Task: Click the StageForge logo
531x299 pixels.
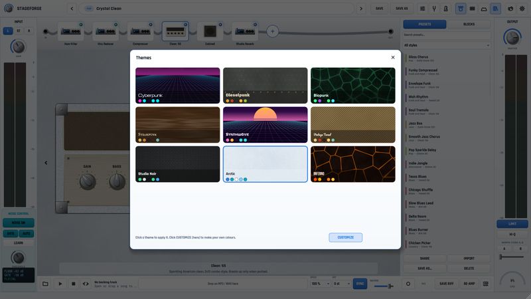Action: tap(9, 8)
